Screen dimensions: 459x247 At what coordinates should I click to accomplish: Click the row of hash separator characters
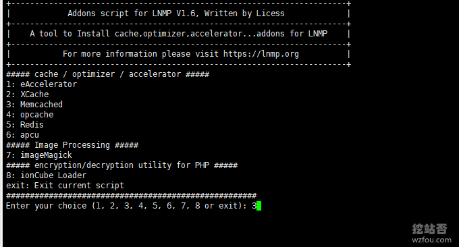[x=131, y=196]
